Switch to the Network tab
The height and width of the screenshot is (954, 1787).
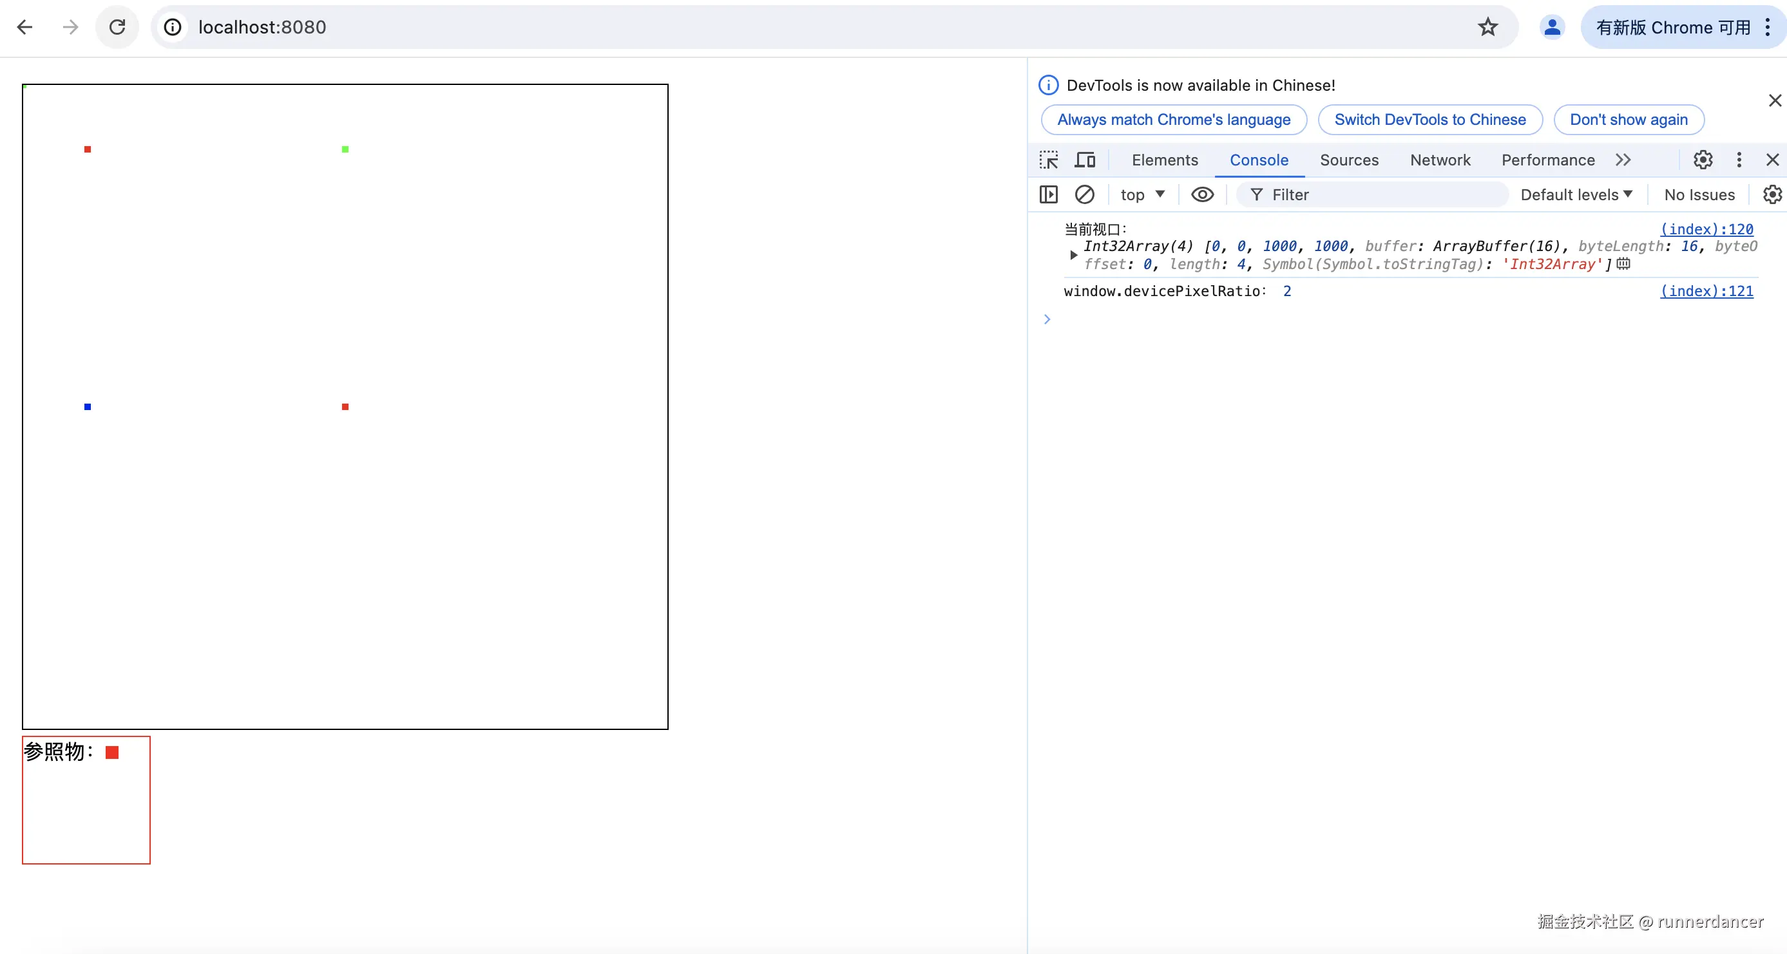(x=1439, y=160)
